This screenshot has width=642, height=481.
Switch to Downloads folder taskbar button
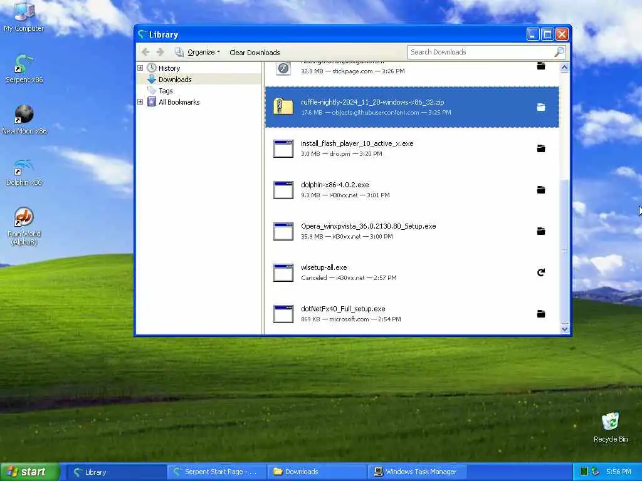pos(317,472)
